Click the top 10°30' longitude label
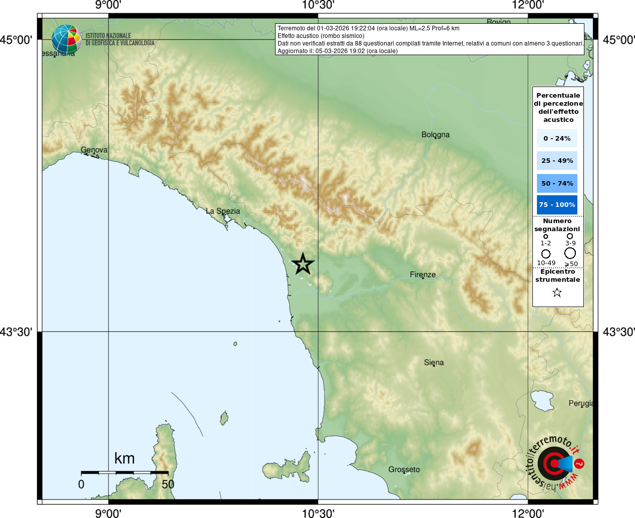 pyautogui.click(x=318, y=5)
